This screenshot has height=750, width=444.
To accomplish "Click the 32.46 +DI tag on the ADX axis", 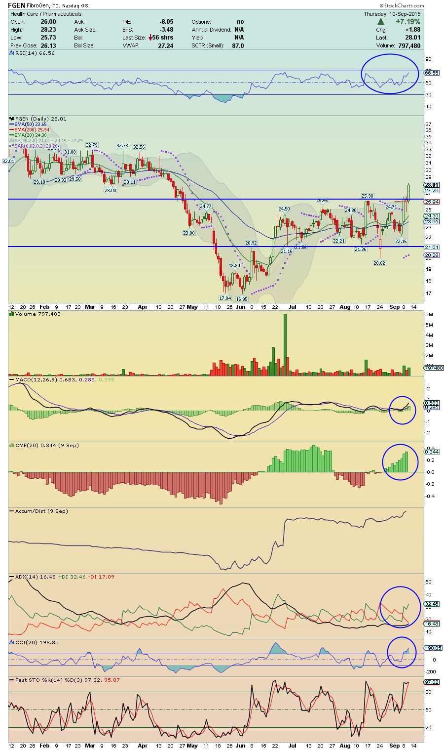I will click(432, 604).
